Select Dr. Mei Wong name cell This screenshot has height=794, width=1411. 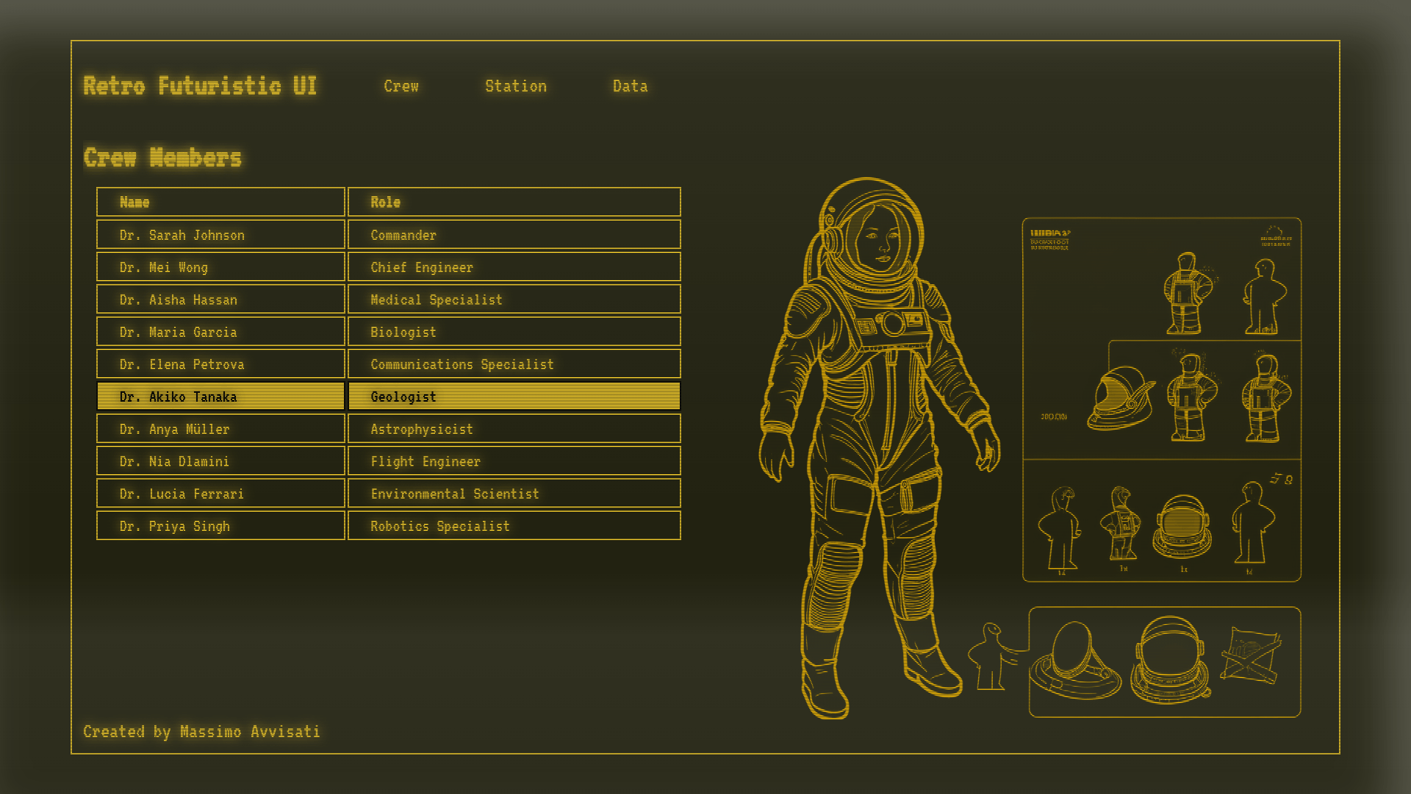[x=220, y=267]
